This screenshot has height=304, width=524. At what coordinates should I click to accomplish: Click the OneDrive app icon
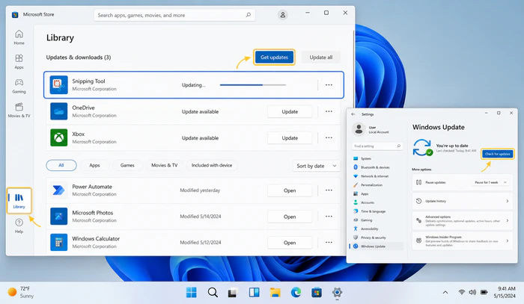tap(59, 111)
